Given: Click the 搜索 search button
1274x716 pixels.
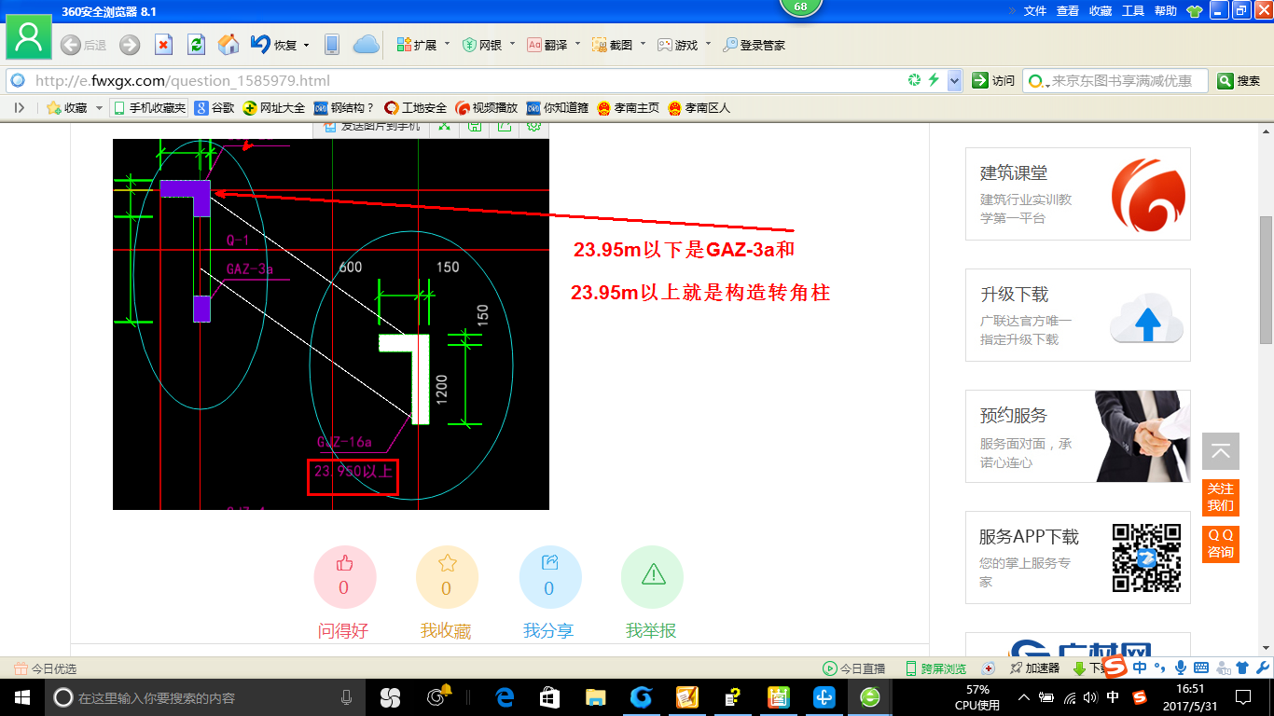Looking at the screenshot, I should pyautogui.click(x=1239, y=81).
